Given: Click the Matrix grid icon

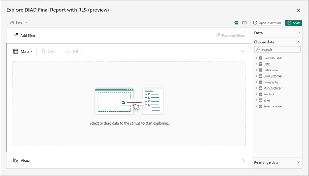Looking at the screenshot, I should point(15,51).
